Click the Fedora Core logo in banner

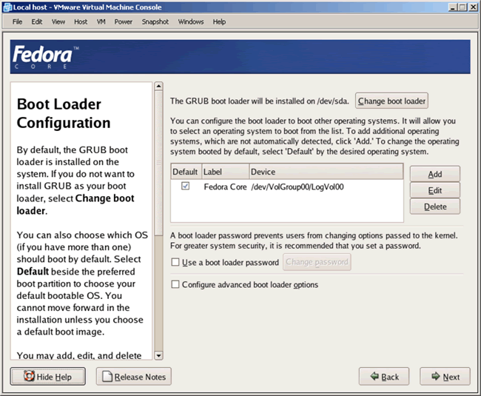click(43, 57)
